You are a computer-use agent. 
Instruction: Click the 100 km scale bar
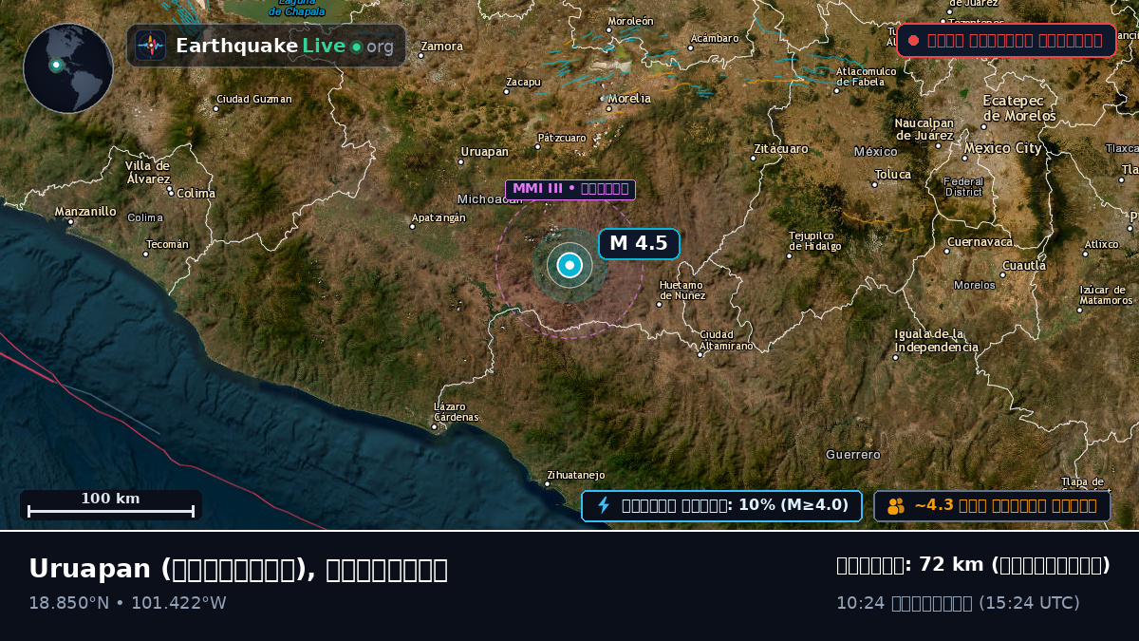[111, 505]
